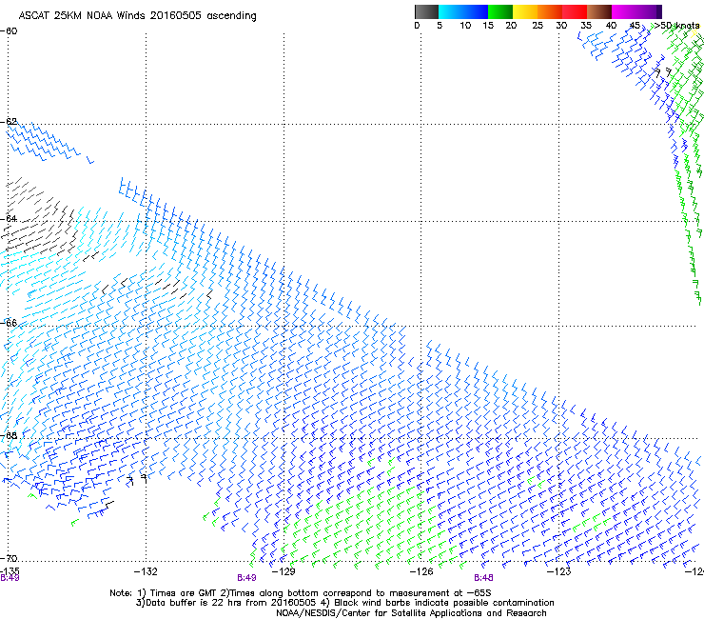Click the -62 latitude axis label

pos(9,122)
